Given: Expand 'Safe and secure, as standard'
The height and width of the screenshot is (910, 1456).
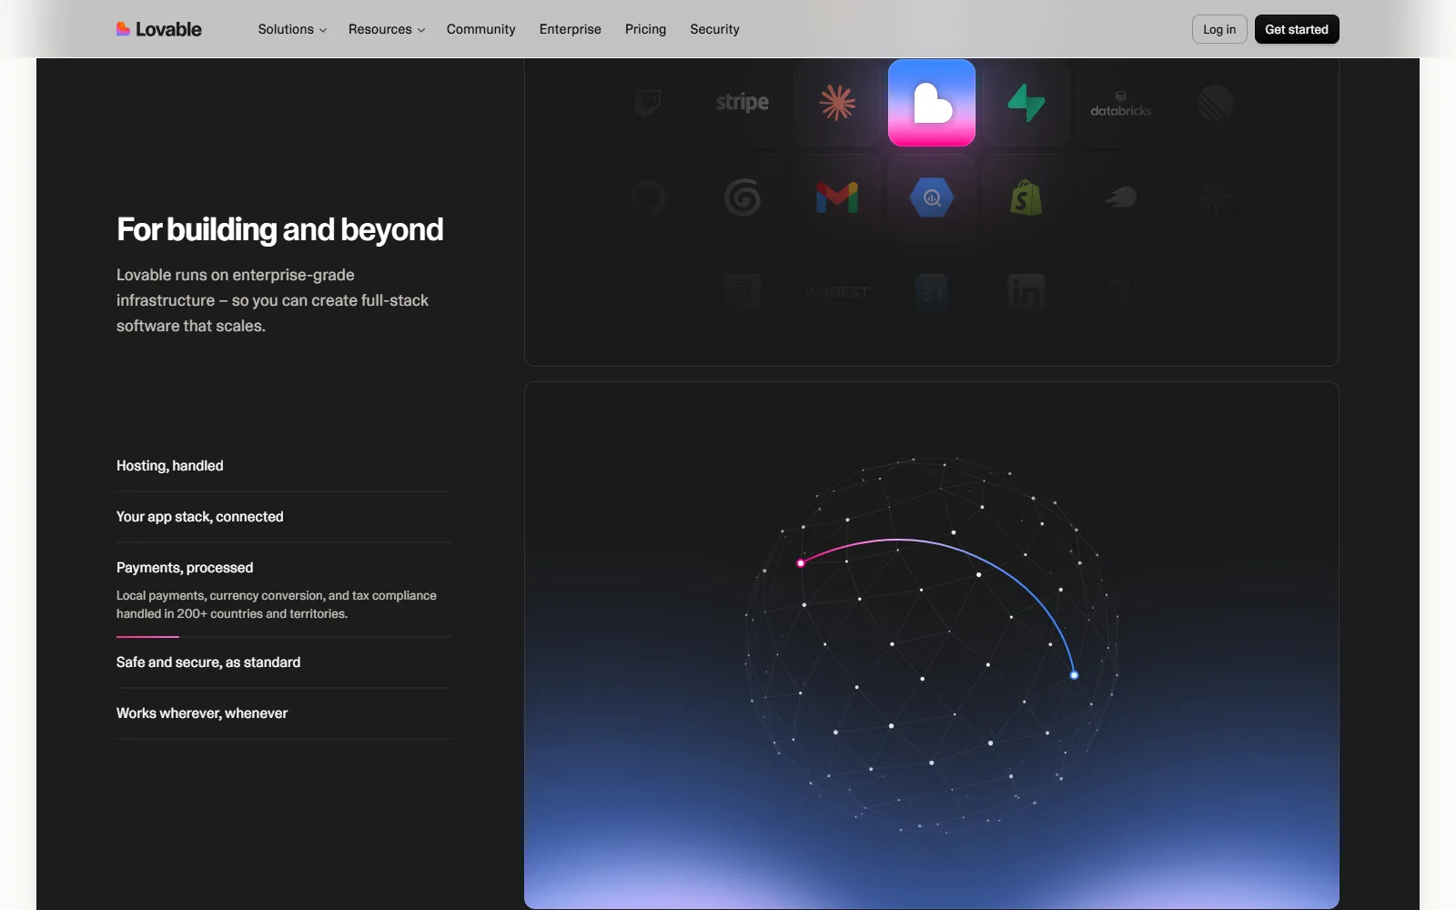Looking at the screenshot, I should [284, 662].
